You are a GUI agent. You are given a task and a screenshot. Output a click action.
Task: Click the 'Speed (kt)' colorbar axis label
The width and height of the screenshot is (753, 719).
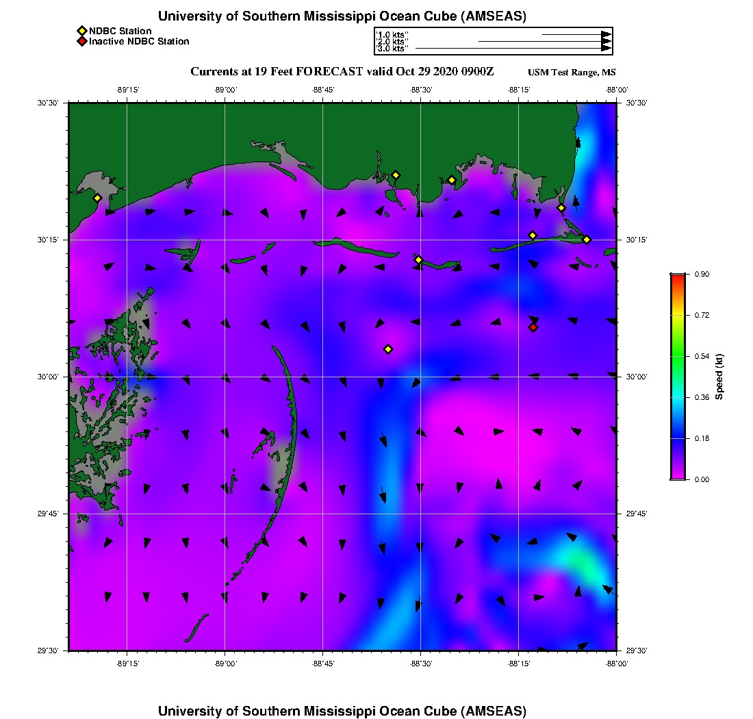tap(719, 377)
